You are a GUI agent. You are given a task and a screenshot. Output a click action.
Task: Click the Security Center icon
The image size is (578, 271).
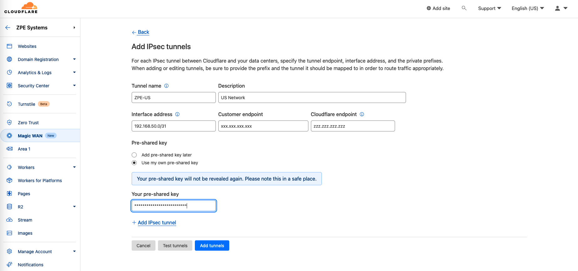9,86
